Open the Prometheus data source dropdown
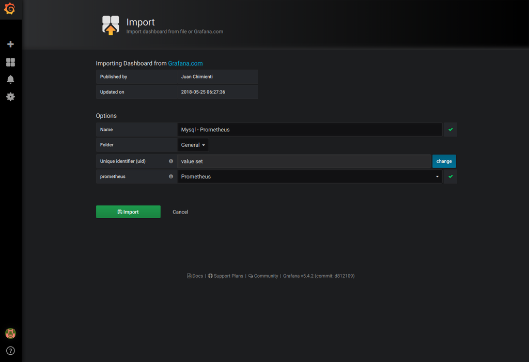This screenshot has height=362, width=529. pyautogui.click(x=310, y=177)
